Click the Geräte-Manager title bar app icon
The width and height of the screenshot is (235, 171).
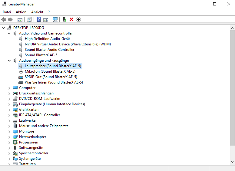click(x=5, y=4)
